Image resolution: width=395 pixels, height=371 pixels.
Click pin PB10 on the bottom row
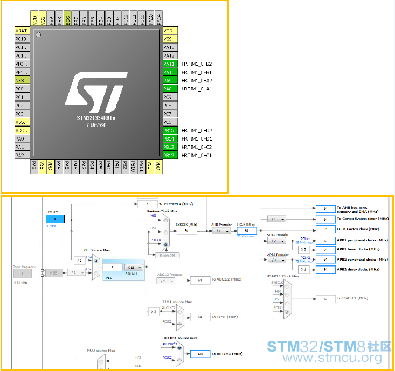coord(134,167)
